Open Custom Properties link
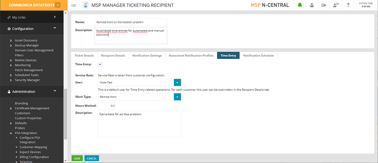This screenshot has height=163, width=378. pyautogui.click(x=28, y=118)
